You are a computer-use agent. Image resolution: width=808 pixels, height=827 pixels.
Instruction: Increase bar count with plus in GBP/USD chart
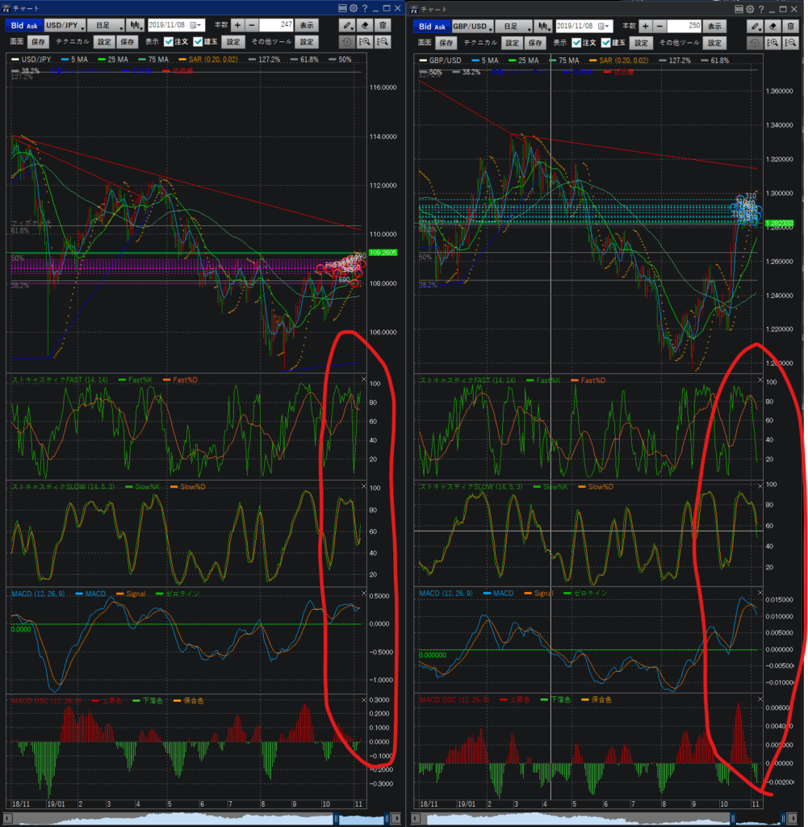click(645, 26)
